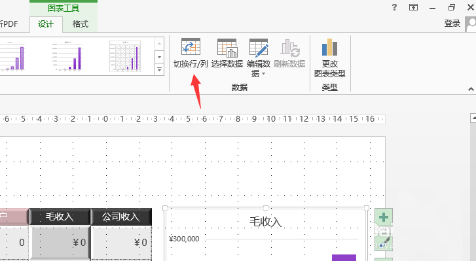Select the middle chart style thumbnail

(x=67, y=56)
